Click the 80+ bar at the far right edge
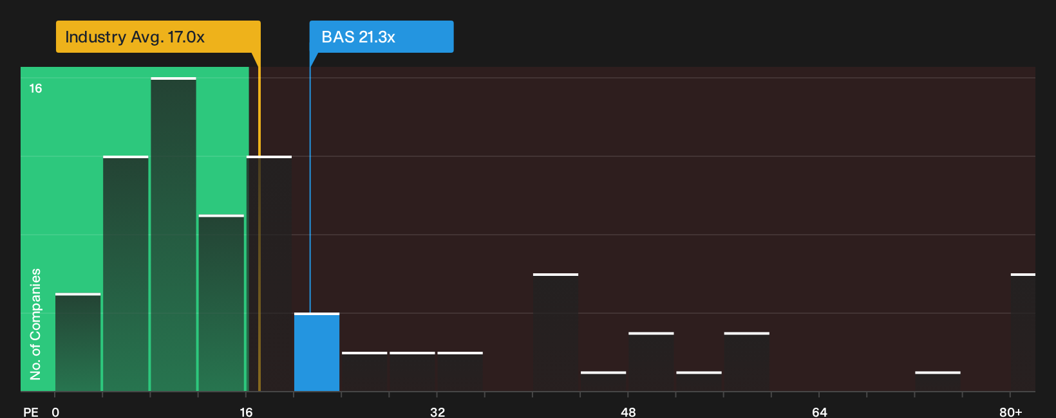The image size is (1056, 418). click(1023, 332)
